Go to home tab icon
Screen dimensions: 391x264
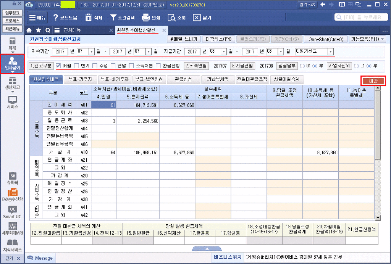click(29, 31)
